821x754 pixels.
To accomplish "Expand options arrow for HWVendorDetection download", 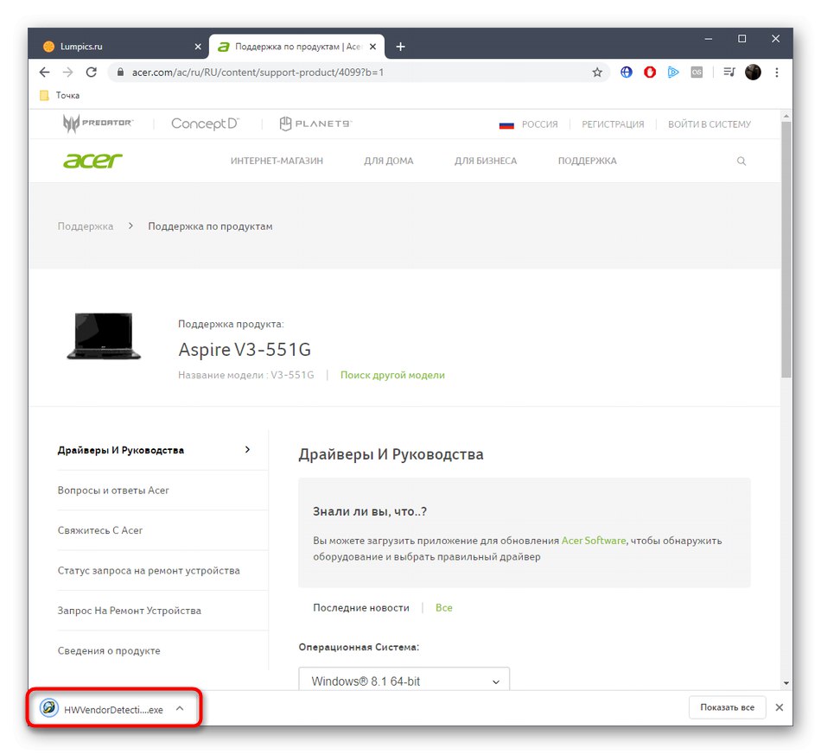I will 180,708.
